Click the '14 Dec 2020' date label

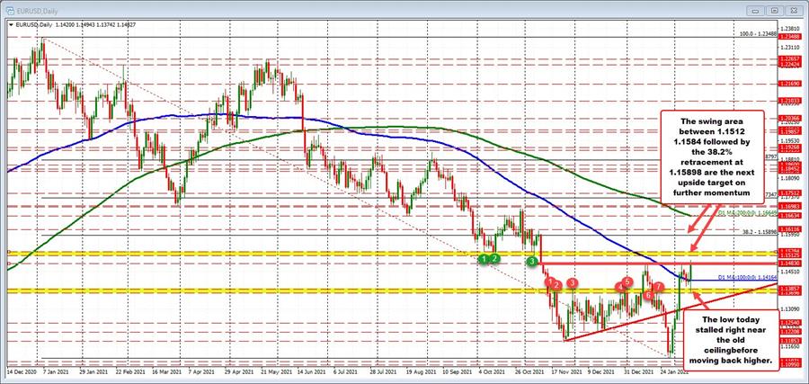click(21, 371)
